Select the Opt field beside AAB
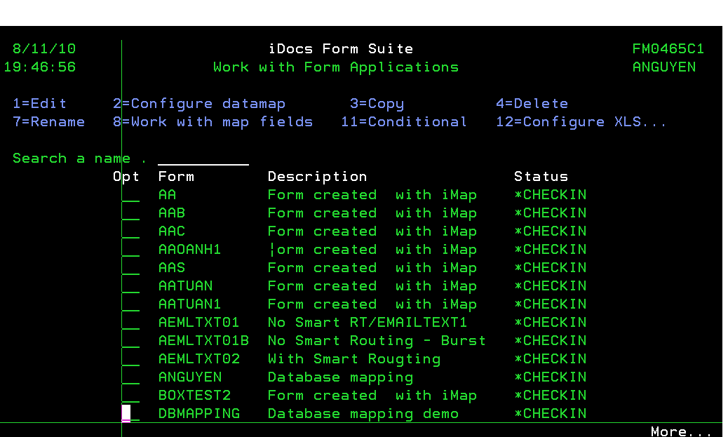Screen dimensions: 728x437 click(x=131, y=213)
